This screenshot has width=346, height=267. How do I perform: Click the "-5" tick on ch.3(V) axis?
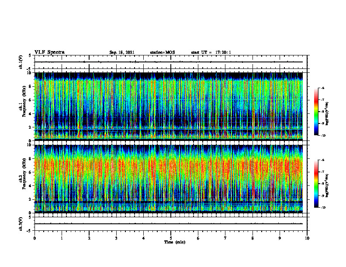click(x=30, y=231)
